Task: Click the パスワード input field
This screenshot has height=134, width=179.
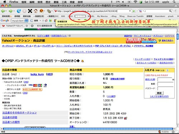Action: (x=166, y=88)
